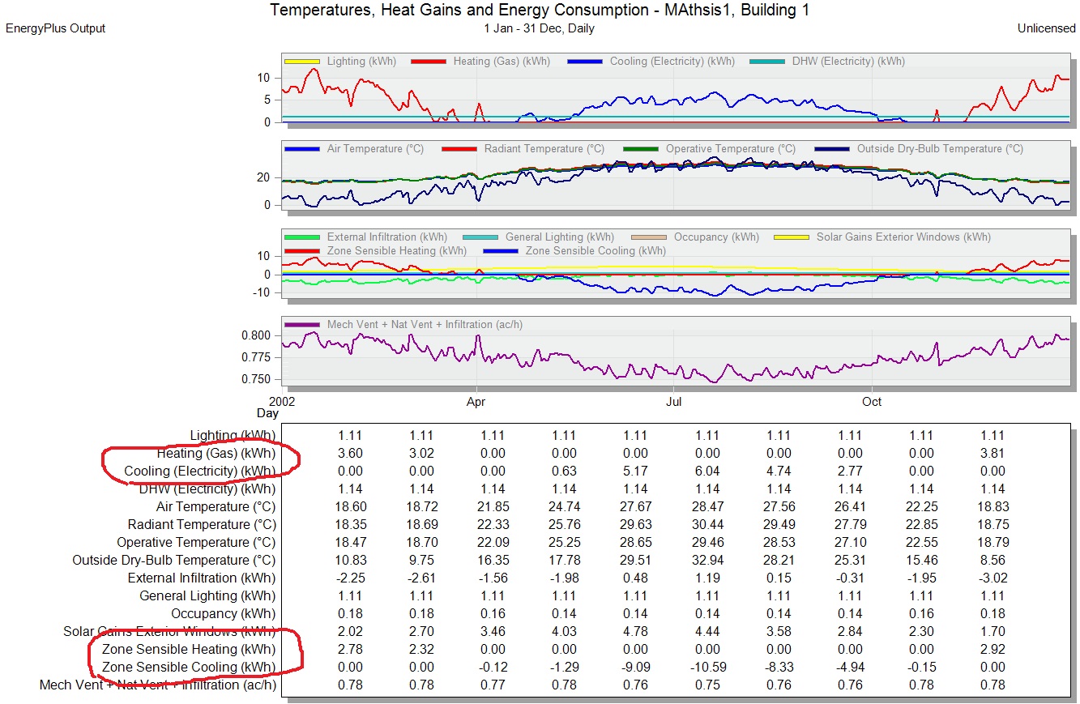This screenshot has width=1080, height=704.
Task: Click the blue Cooling (Electricity) legend swatch
Action: pos(585,62)
